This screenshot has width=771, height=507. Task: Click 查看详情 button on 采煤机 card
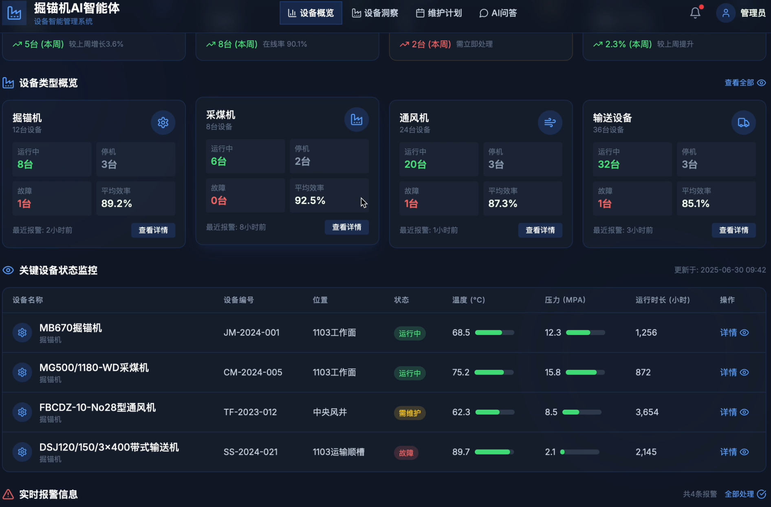click(347, 227)
